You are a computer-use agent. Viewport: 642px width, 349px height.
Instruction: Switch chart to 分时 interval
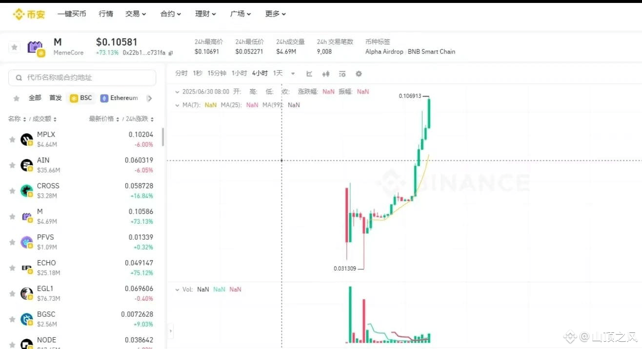click(181, 73)
